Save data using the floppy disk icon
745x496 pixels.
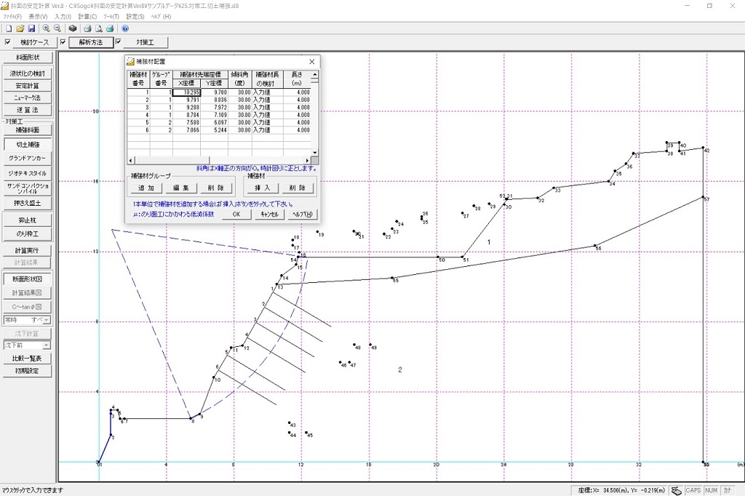[32, 28]
